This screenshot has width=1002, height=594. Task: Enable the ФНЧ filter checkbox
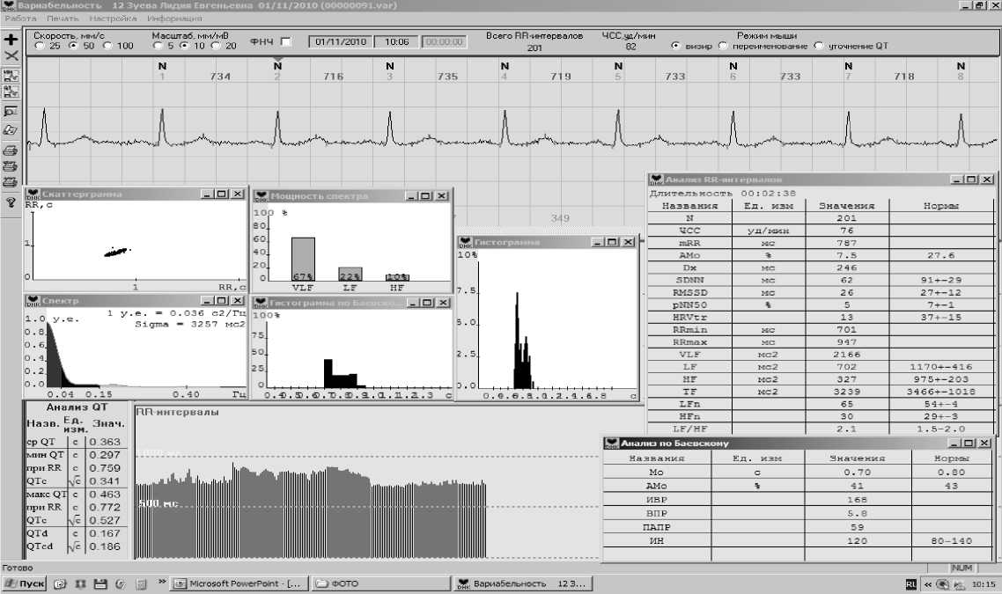(x=285, y=41)
